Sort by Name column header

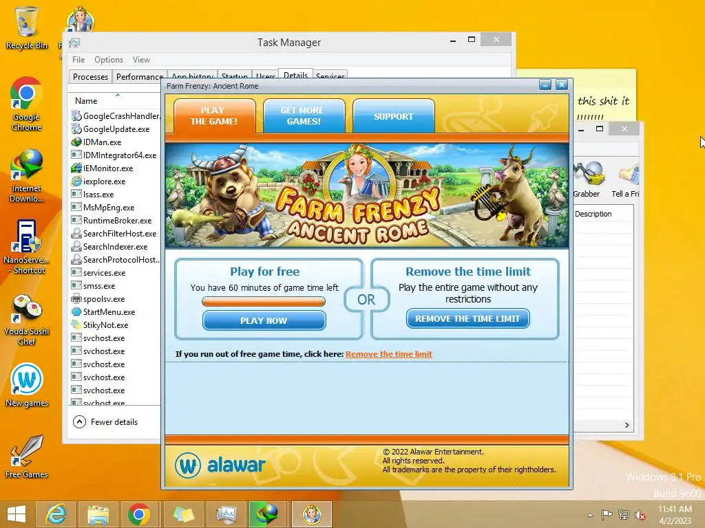pos(115,100)
